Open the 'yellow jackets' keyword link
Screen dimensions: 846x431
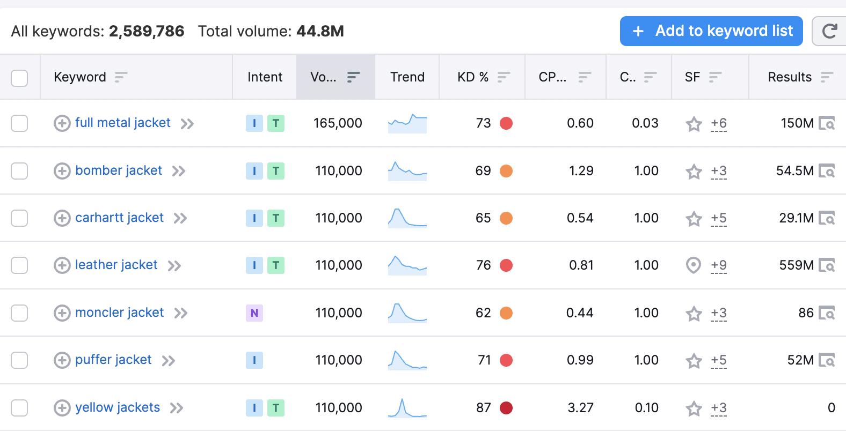click(118, 407)
